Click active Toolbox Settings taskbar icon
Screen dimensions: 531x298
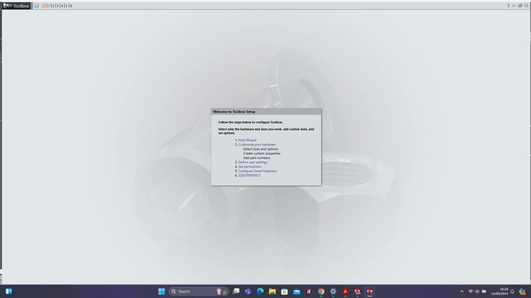370,291
